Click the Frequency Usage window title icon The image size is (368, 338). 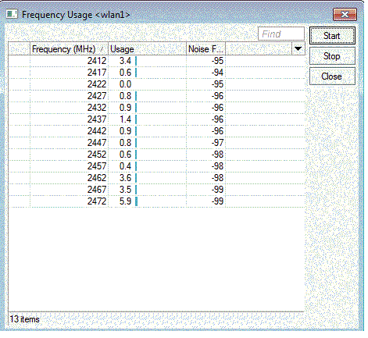point(12,14)
